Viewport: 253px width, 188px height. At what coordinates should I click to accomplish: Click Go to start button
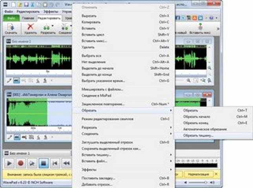[x=55, y=163]
